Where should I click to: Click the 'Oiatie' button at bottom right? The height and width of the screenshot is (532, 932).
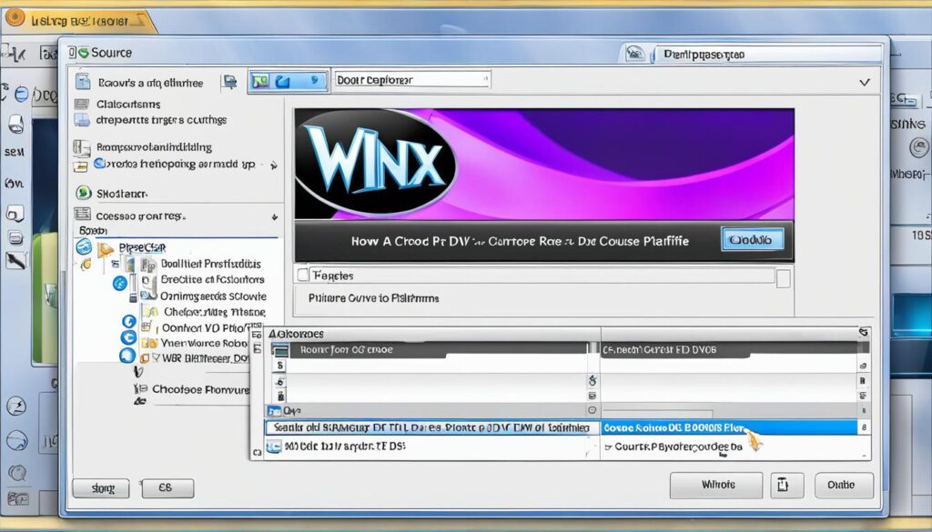(844, 485)
